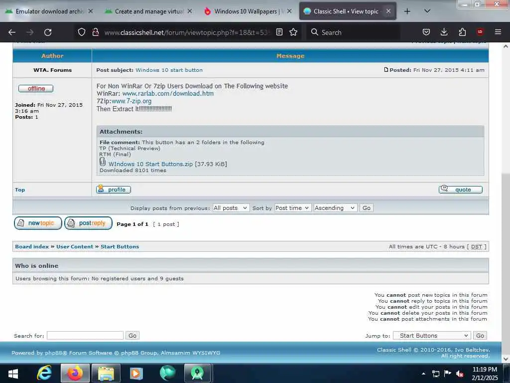The image size is (510, 383).
Task: Go back to the previous page
Action: (12, 32)
